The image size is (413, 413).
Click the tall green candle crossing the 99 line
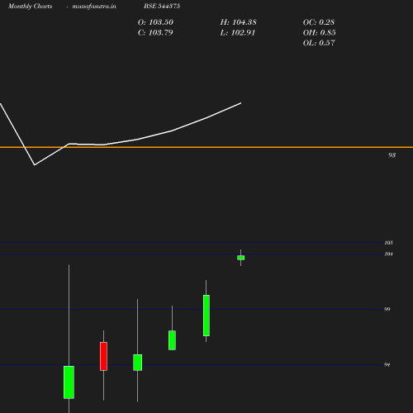(x=206, y=316)
